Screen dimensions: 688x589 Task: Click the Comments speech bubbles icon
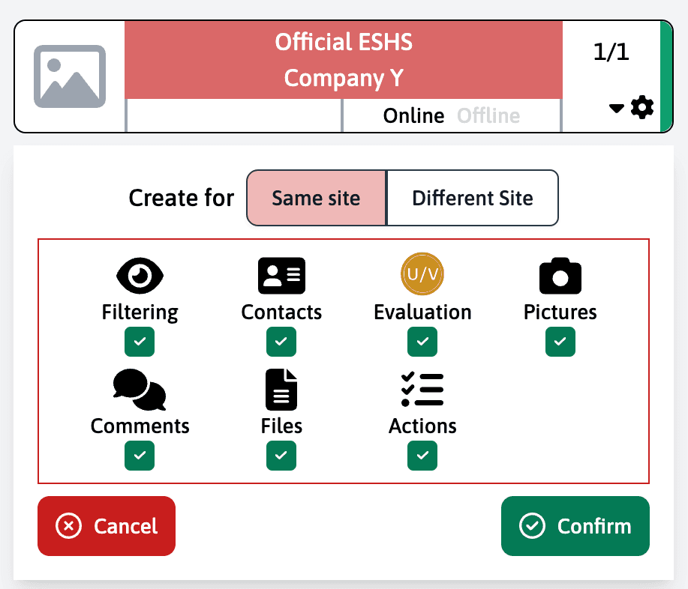(x=140, y=390)
